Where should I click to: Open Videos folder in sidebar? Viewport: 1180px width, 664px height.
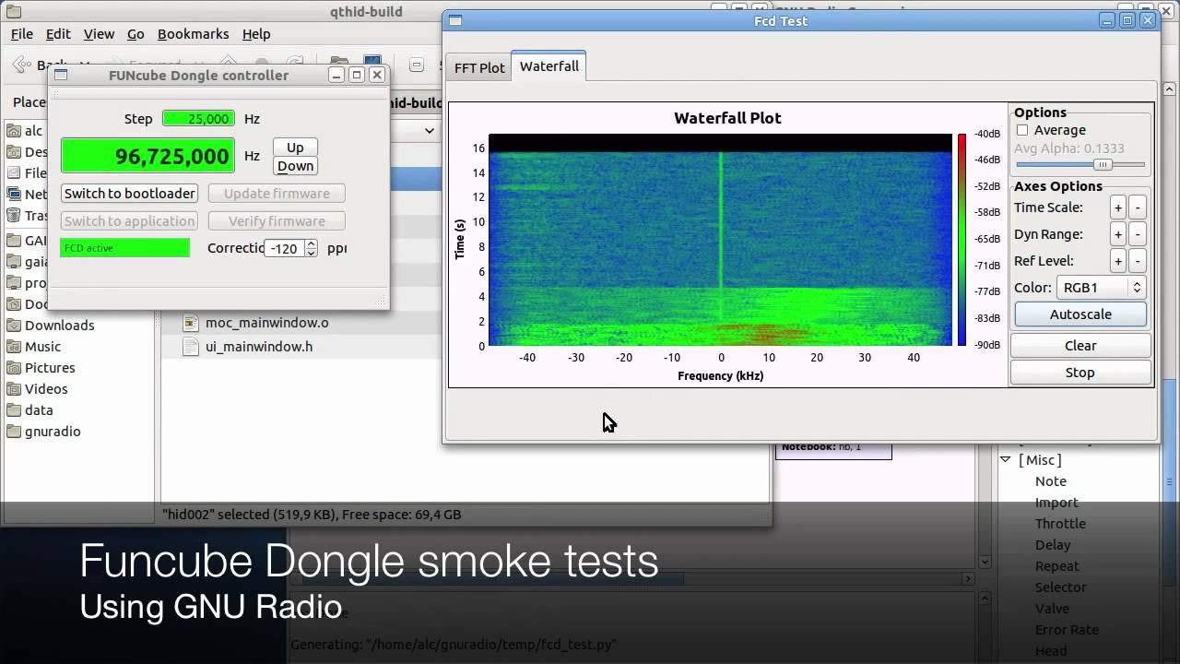click(x=46, y=389)
